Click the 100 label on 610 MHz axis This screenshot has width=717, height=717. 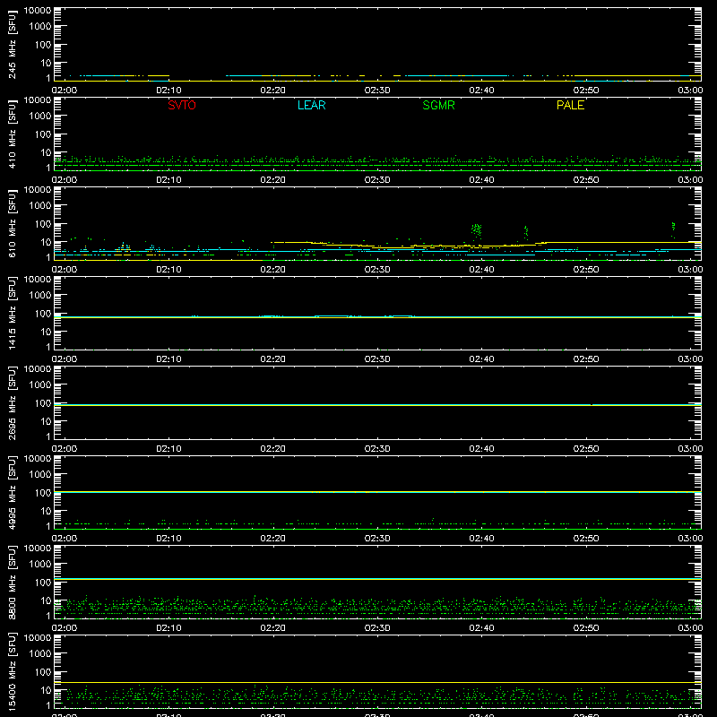43,224
